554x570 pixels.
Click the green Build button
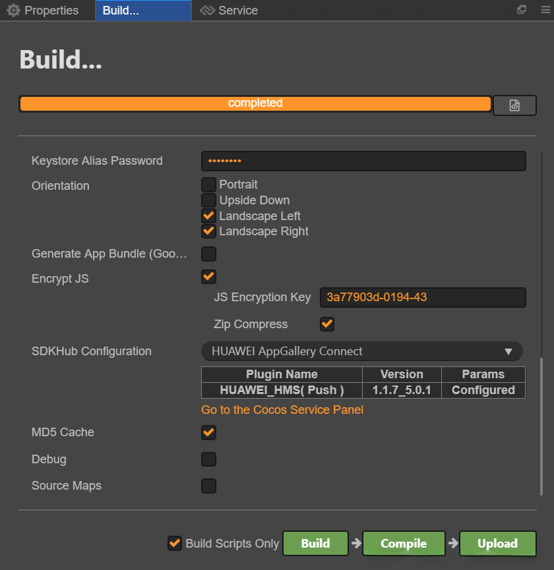[x=315, y=544]
